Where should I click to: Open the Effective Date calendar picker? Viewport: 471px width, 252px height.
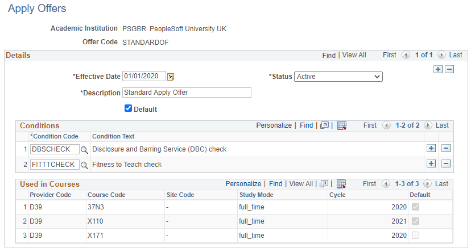click(171, 77)
